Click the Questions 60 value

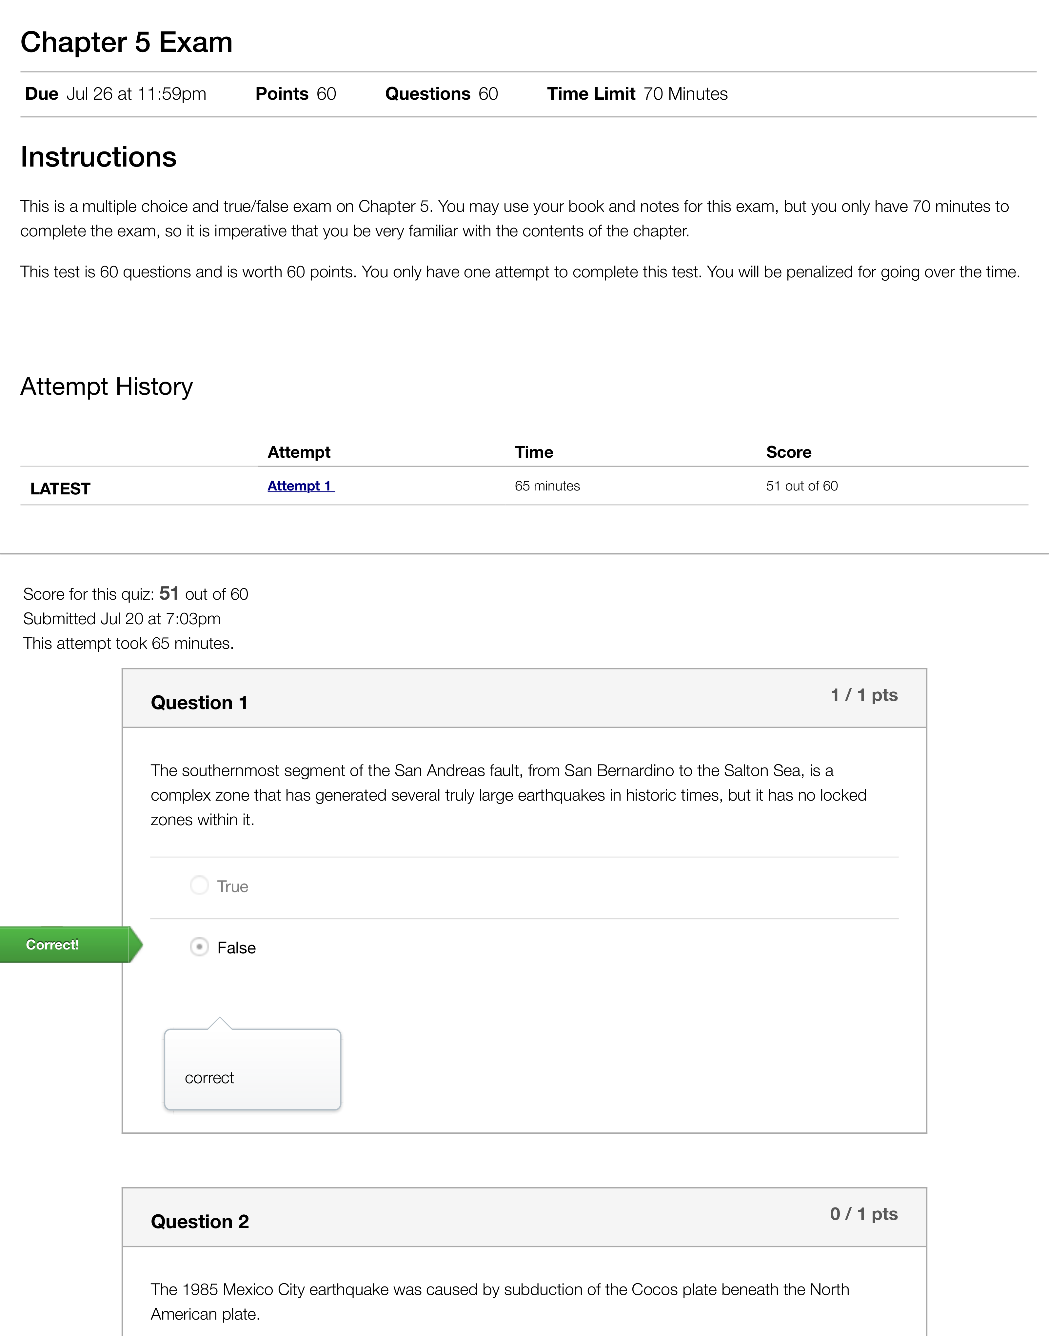pos(442,94)
